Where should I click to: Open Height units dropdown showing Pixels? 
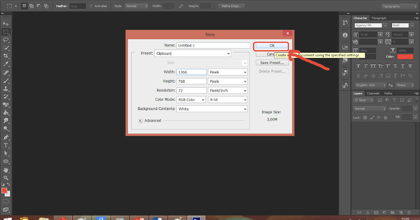(228, 81)
